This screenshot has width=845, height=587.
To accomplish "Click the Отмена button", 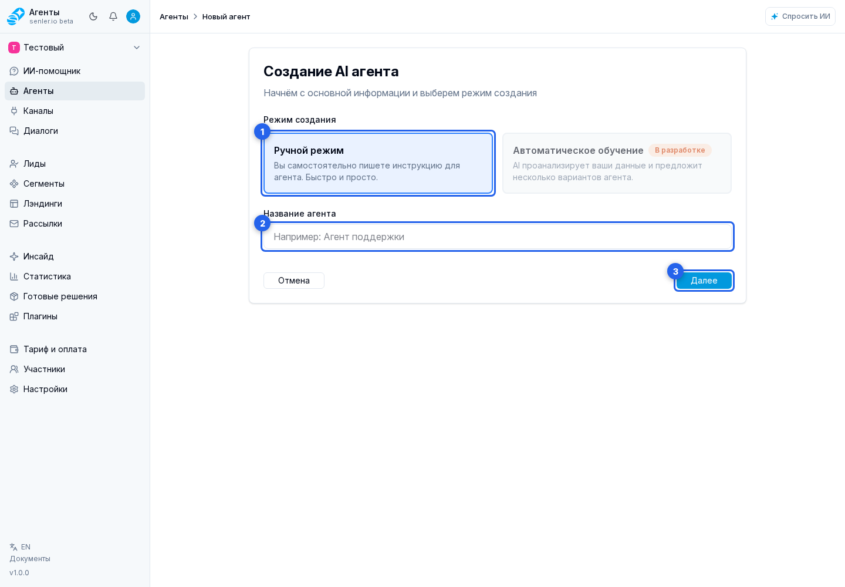I will coord(294,281).
